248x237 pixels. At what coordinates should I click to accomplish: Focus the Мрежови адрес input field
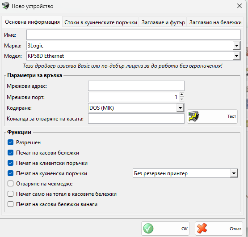[x=136, y=86]
